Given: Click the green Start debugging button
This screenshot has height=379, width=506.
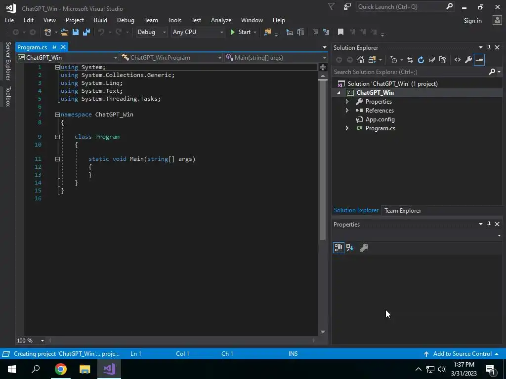Looking at the screenshot, I should (x=241, y=32).
